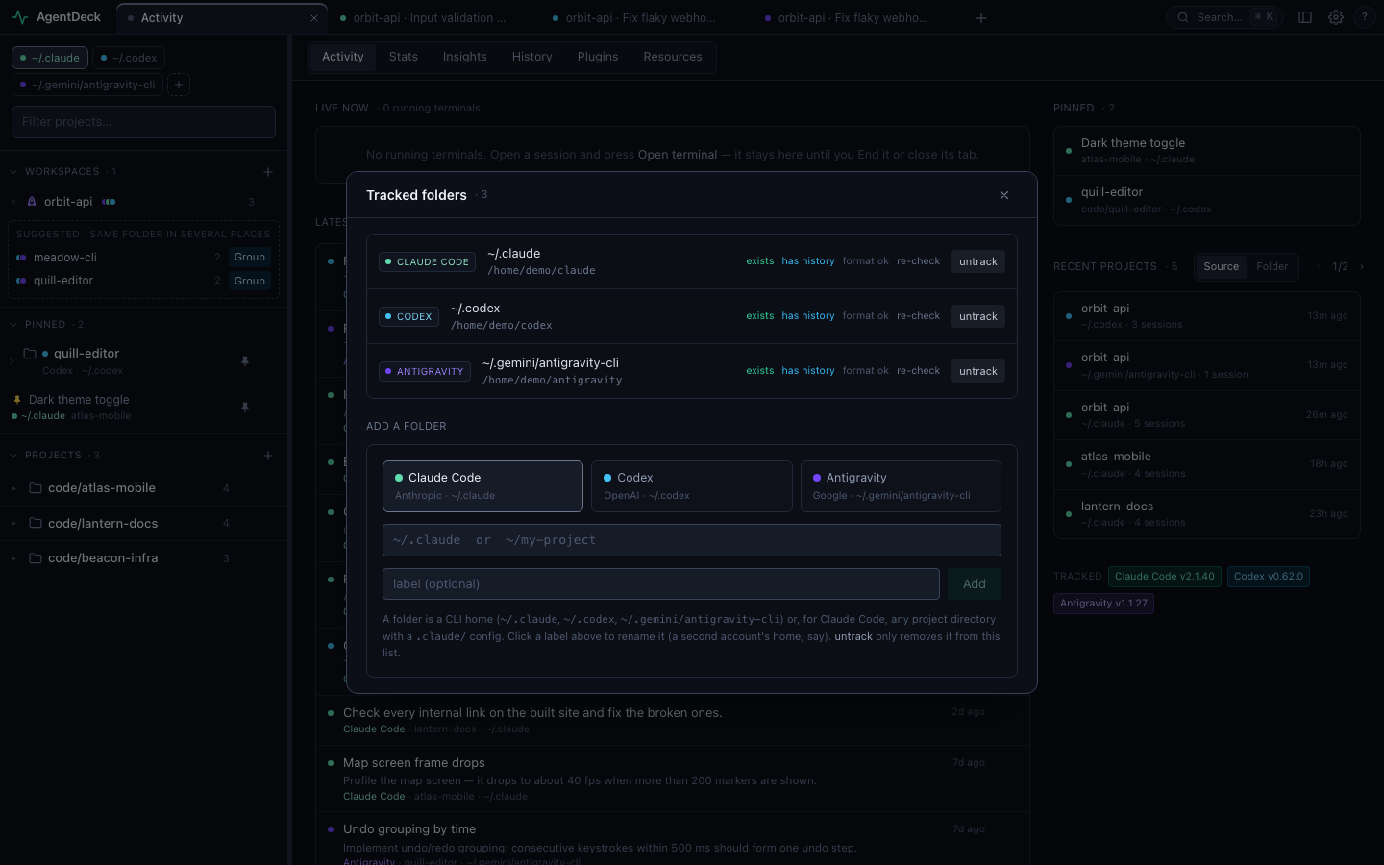This screenshot has height=865, width=1384.
Task: Open the atlas-mobile recent project
Action: pyautogui.click(x=1207, y=464)
